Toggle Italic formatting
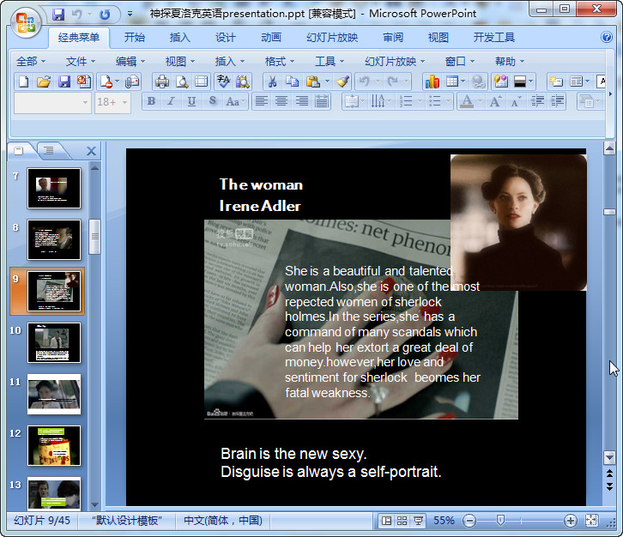 (x=172, y=102)
